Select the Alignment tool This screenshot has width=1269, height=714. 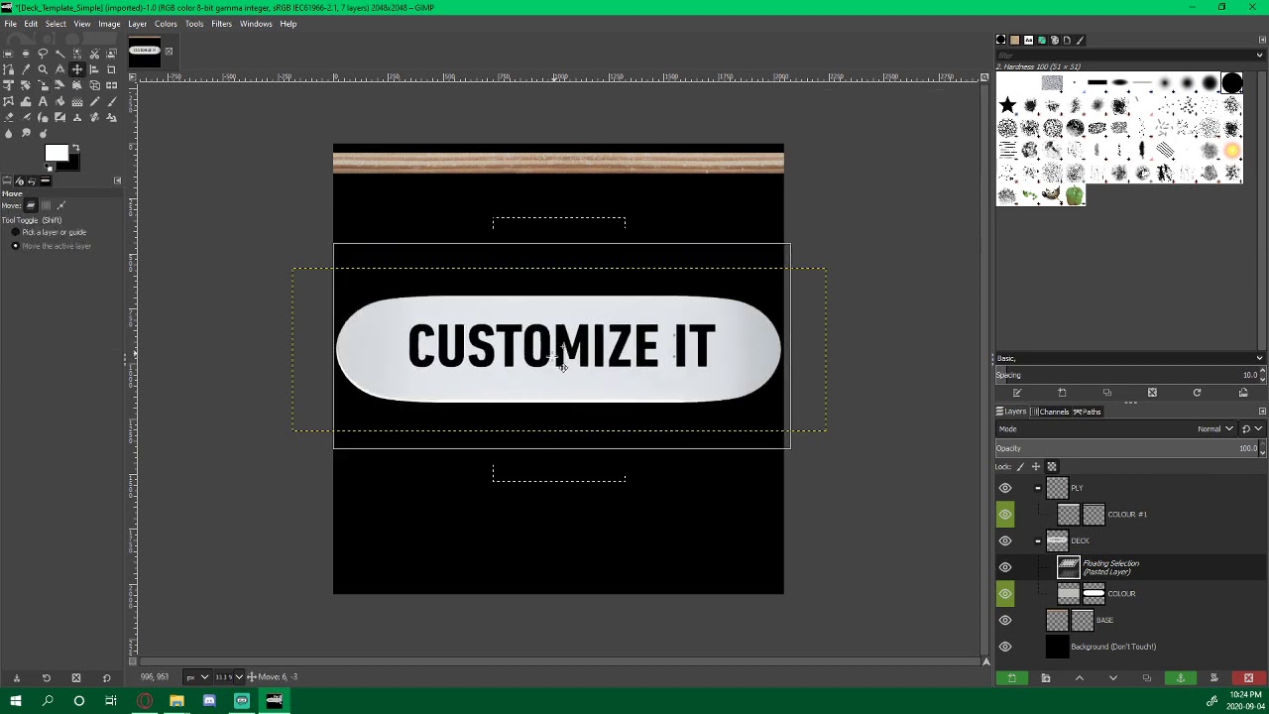[x=94, y=69]
